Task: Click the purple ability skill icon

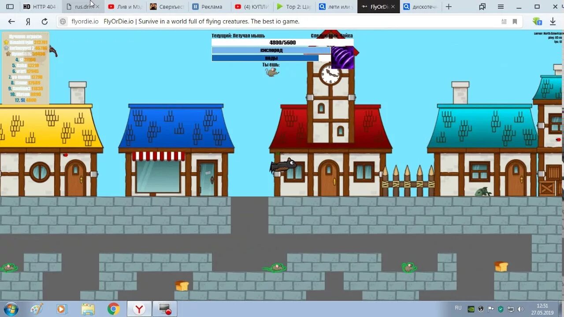Action: tap(342, 58)
